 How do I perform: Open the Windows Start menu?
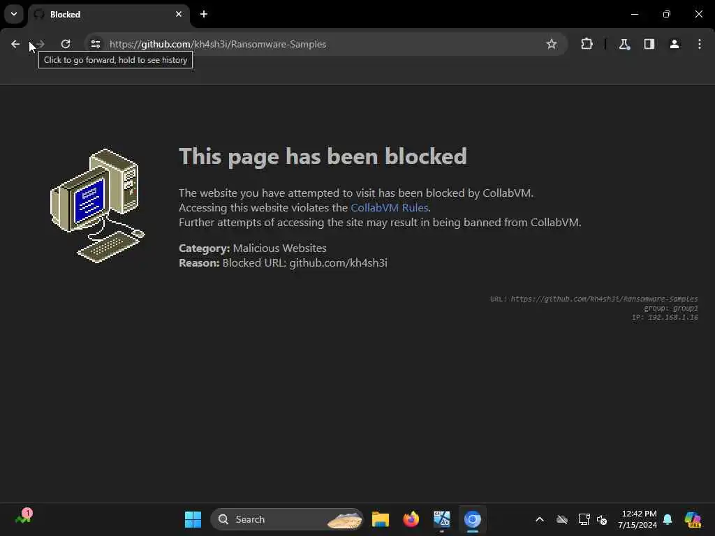(x=193, y=519)
